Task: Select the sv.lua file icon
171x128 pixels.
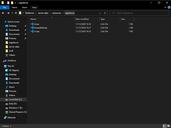Action: pyautogui.click(x=32, y=31)
